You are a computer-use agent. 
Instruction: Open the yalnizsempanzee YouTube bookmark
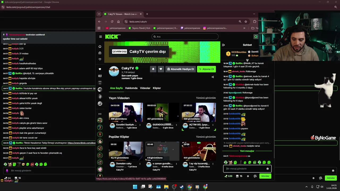(x=116, y=28)
